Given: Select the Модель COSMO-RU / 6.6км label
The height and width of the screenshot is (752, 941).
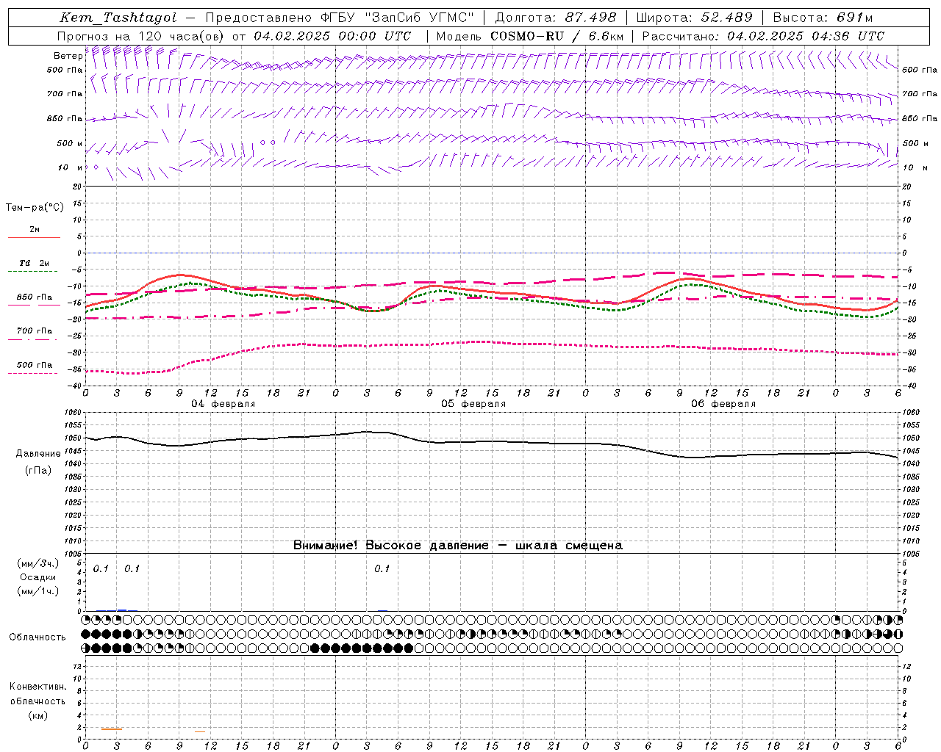Looking at the screenshot, I should pyautogui.click(x=530, y=36).
